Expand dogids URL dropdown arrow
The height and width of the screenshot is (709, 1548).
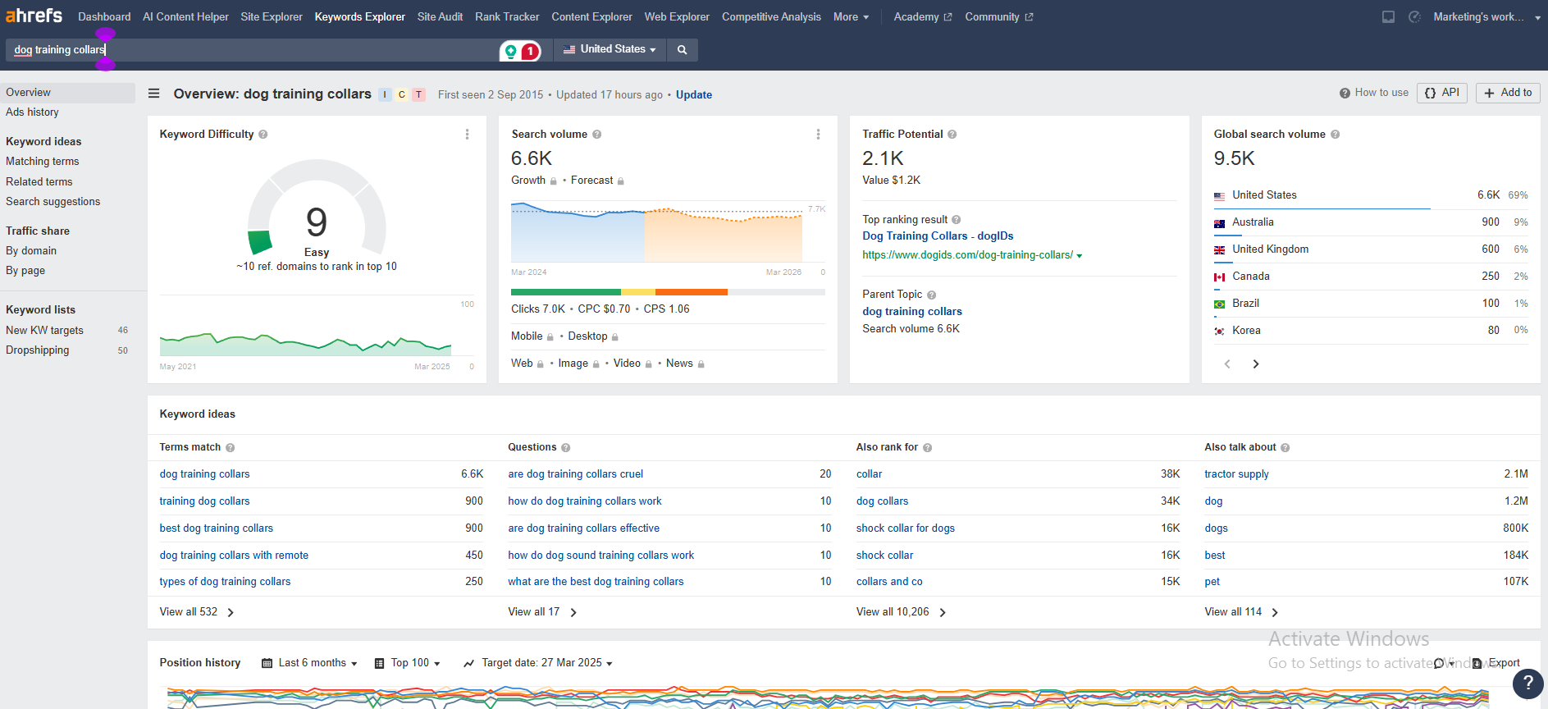1080,256
